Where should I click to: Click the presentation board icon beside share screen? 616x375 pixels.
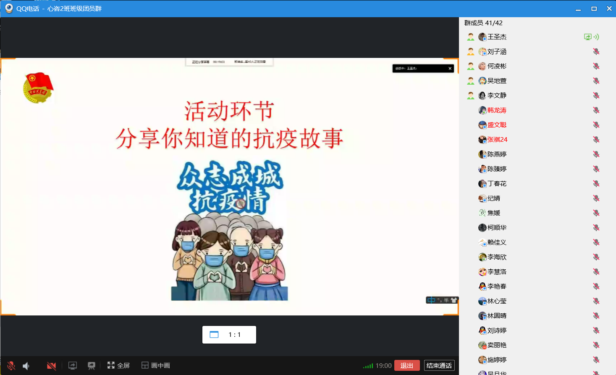pyautogui.click(x=91, y=365)
